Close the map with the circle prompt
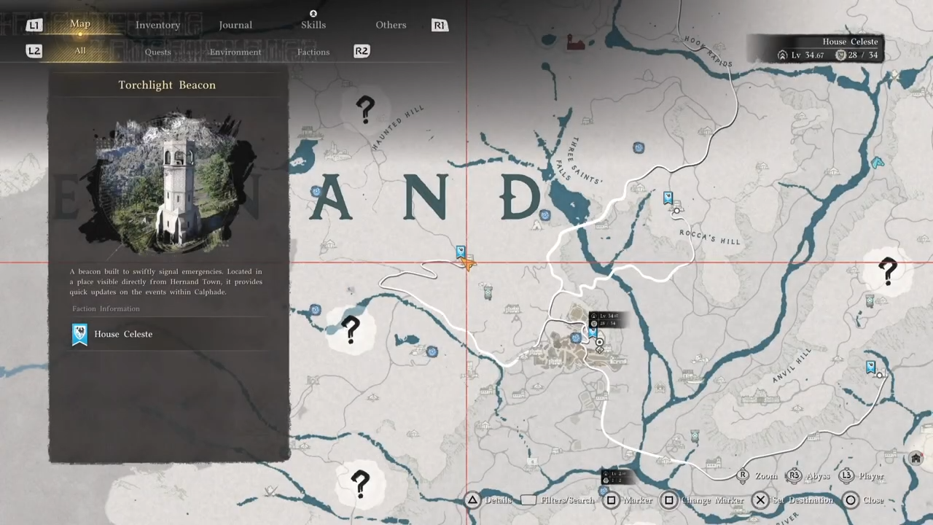The image size is (933, 525). (x=864, y=500)
